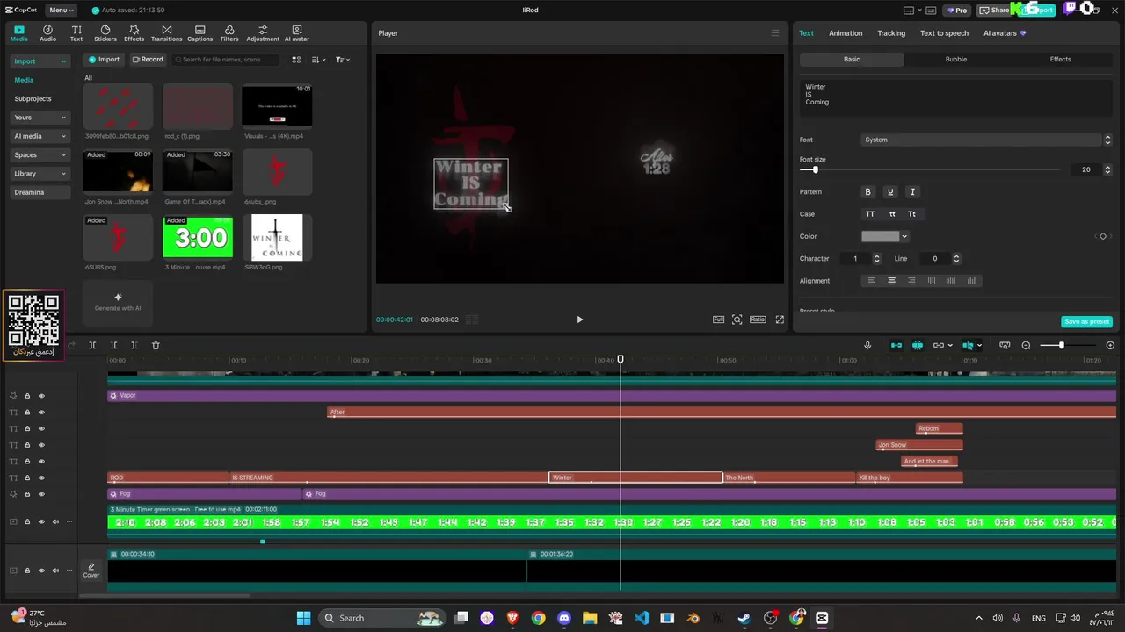Open the Stickers panel icon
The height and width of the screenshot is (632, 1125).
(105, 33)
